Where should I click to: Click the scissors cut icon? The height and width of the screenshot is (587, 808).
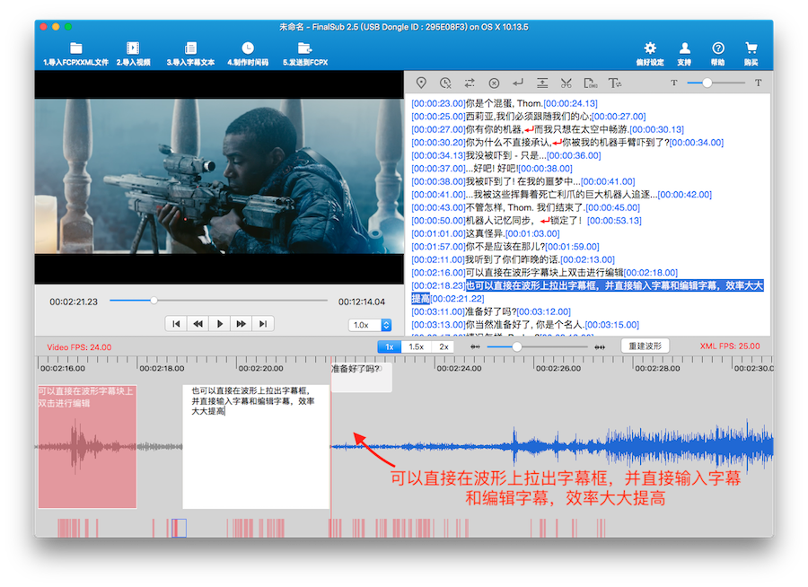coord(566,83)
